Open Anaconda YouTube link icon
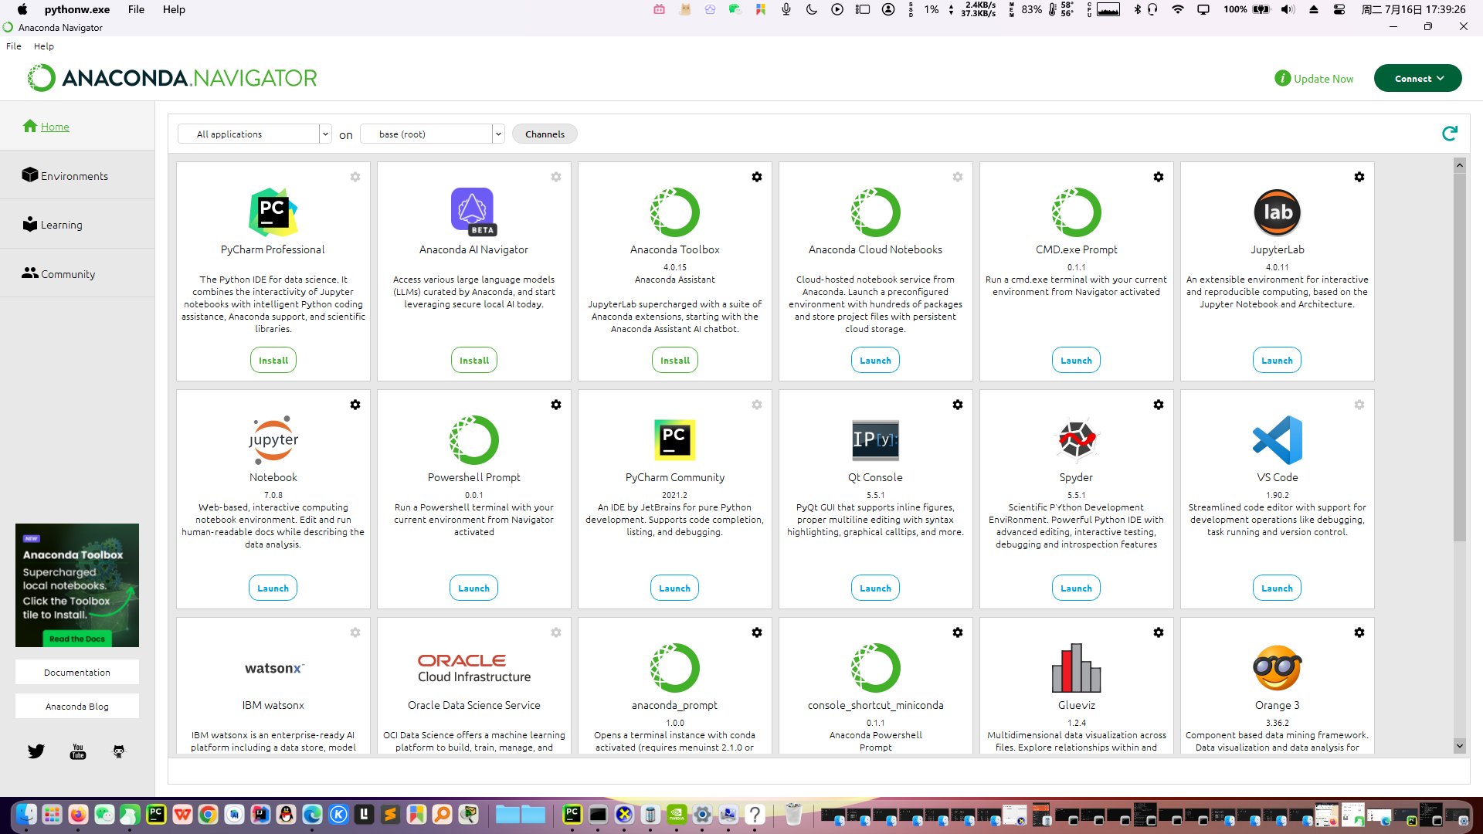Image resolution: width=1483 pixels, height=834 pixels. 78,751
